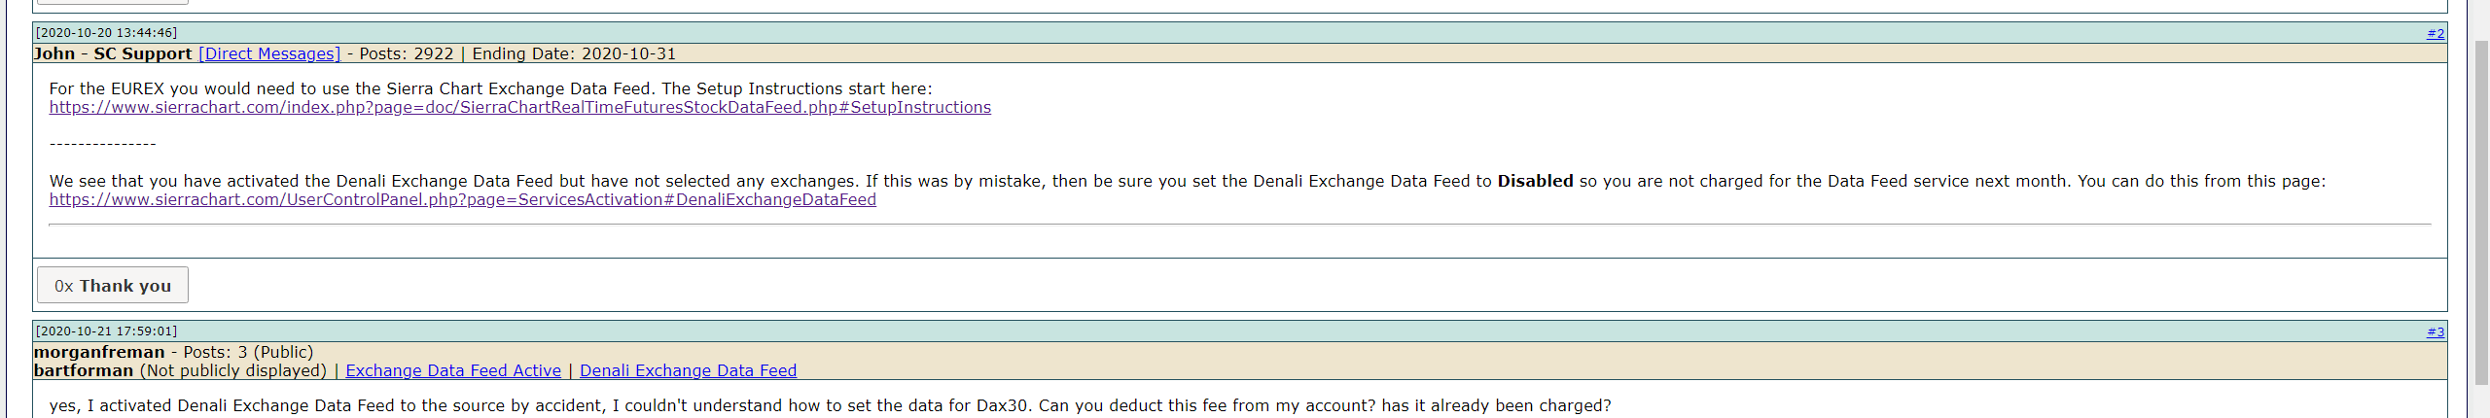Click the Posts: 2922 text
Screen dimensions: 2490x418
coord(407,53)
